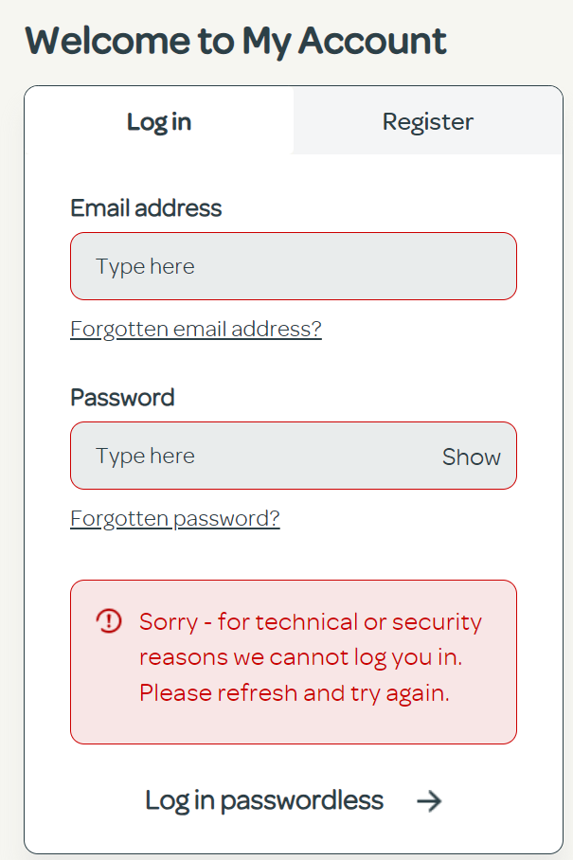Click the Welcome to My Account heading
The height and width of the screenshot is (860, 573).
coord(237,41)
